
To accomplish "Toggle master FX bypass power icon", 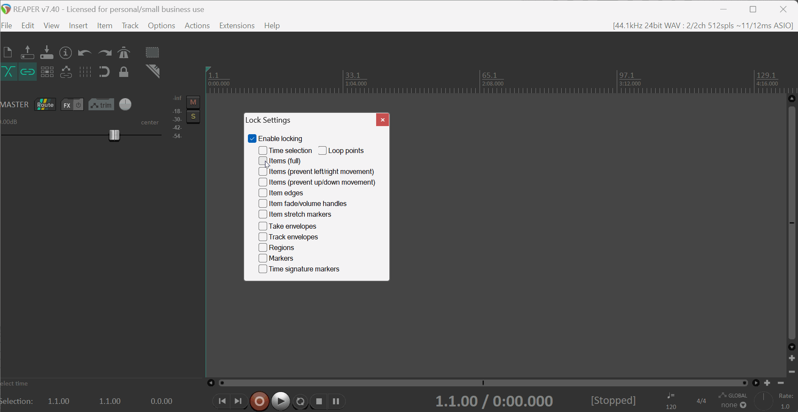I will [x=78, y=105].
